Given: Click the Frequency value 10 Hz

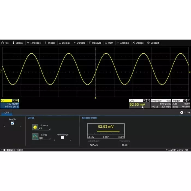Looking at the screenshot, I should click(x=125, y=145).
